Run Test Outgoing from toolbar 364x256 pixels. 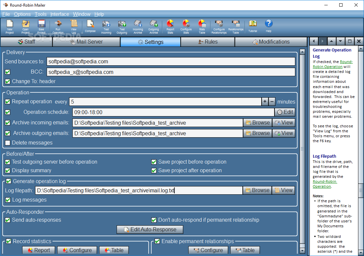[122, 27]
